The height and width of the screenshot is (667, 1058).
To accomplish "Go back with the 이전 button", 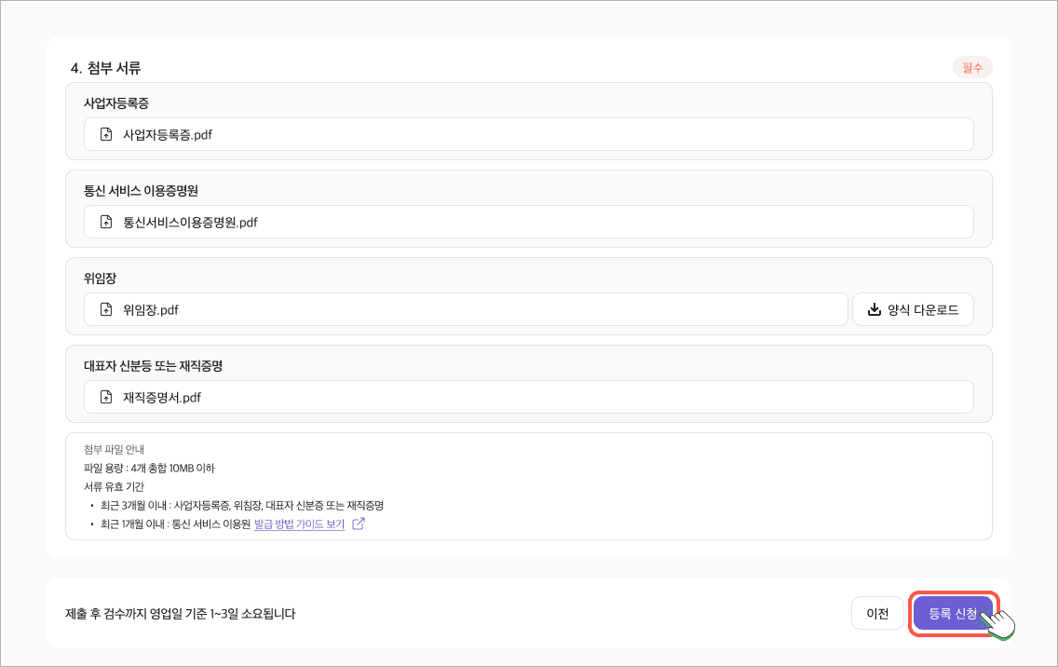I will (x=877, y=613).
